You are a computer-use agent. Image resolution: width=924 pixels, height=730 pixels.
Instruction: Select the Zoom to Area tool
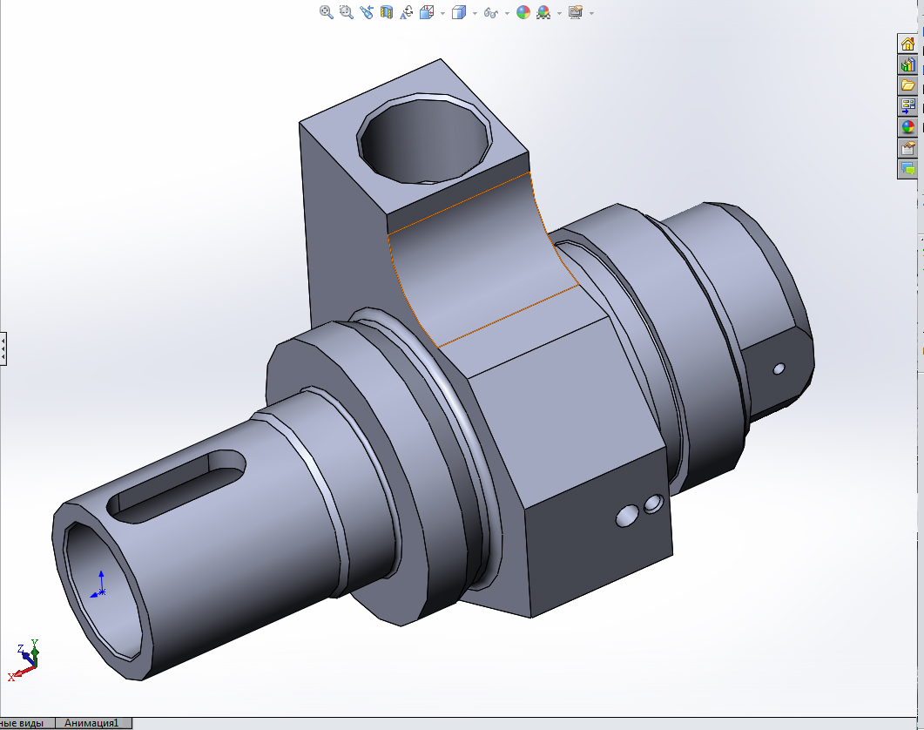click(x=347, y=12)
